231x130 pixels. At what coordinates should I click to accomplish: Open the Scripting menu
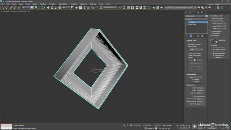tap(93, 4)
